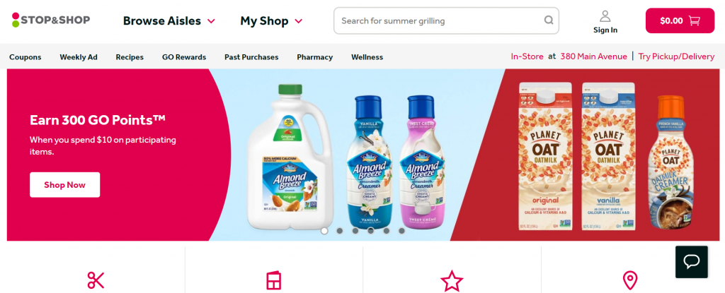Open the Sign In profile icon
This screenshot has width=725, height=293.
click(x=605, y=17)
